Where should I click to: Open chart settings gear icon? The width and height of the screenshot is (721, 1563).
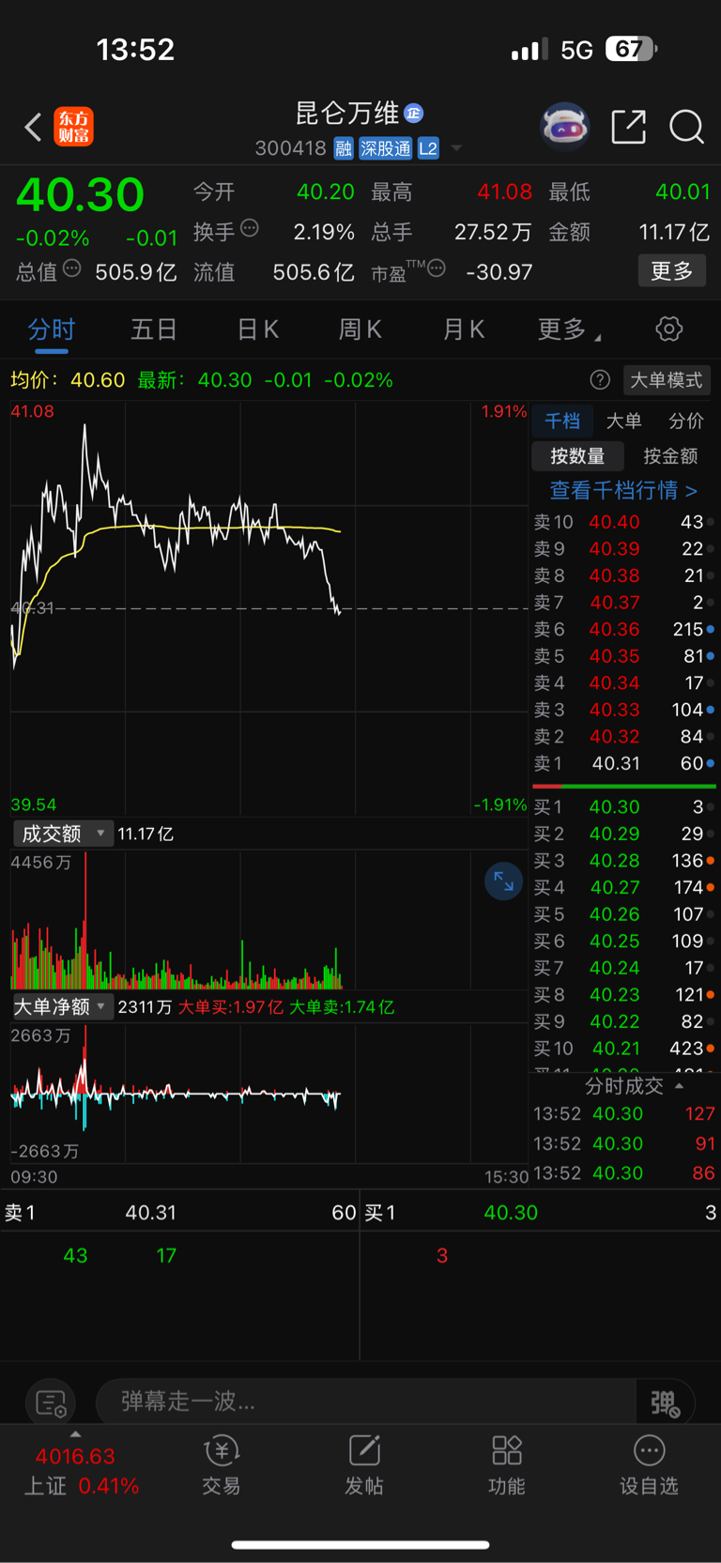tap(668, 329)
